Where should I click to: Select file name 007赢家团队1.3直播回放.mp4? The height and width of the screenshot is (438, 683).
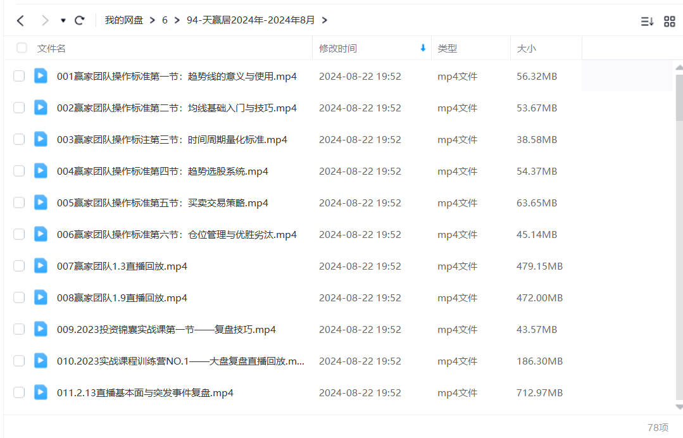[x=122, y=266]
